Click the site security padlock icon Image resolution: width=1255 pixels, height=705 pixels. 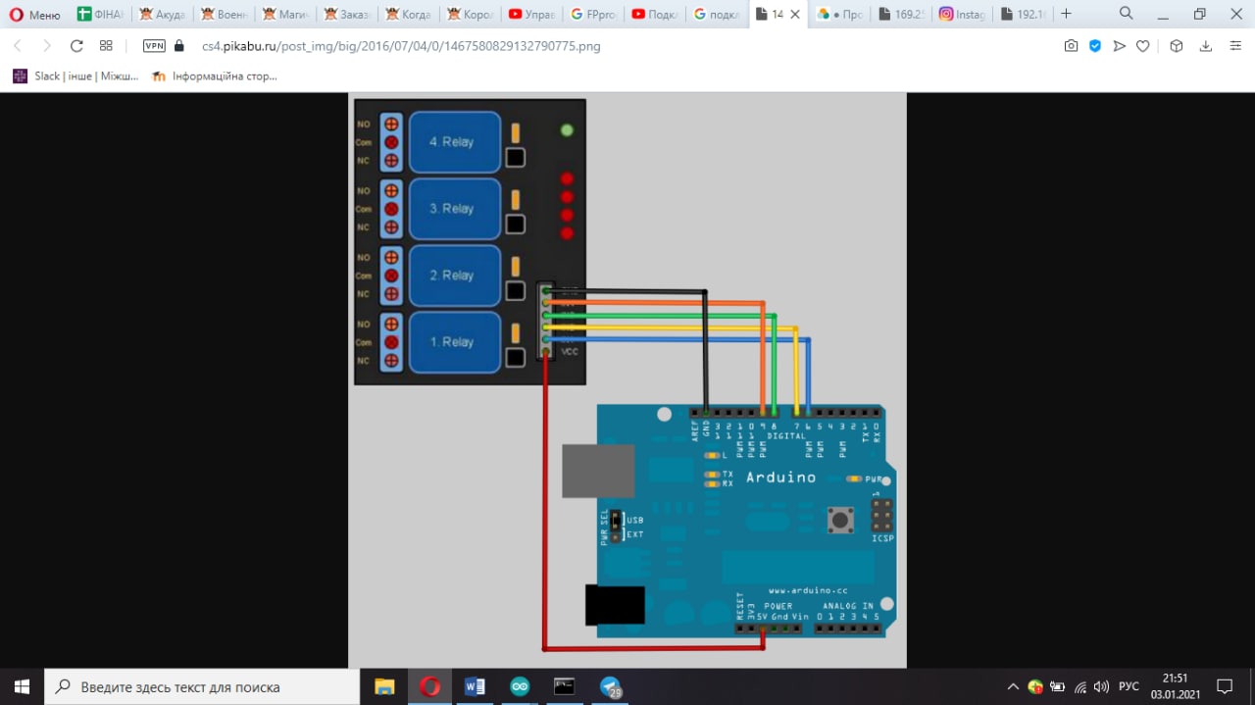(x=178, y=46)
